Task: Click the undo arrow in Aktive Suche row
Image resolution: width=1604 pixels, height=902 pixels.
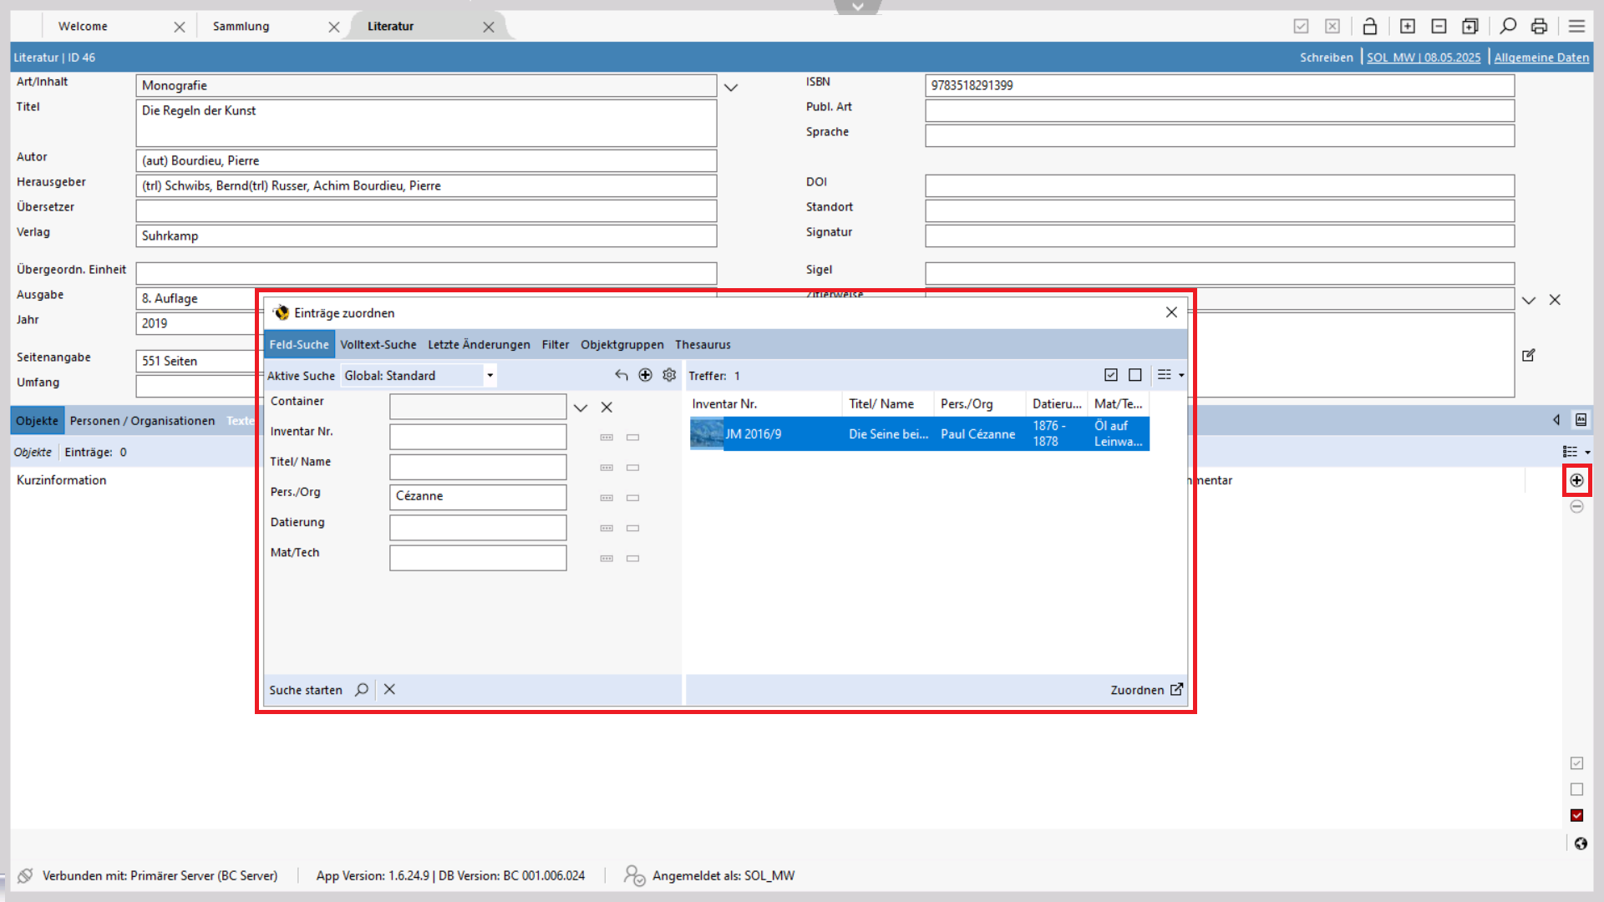Action: click(x=621, y=376)
